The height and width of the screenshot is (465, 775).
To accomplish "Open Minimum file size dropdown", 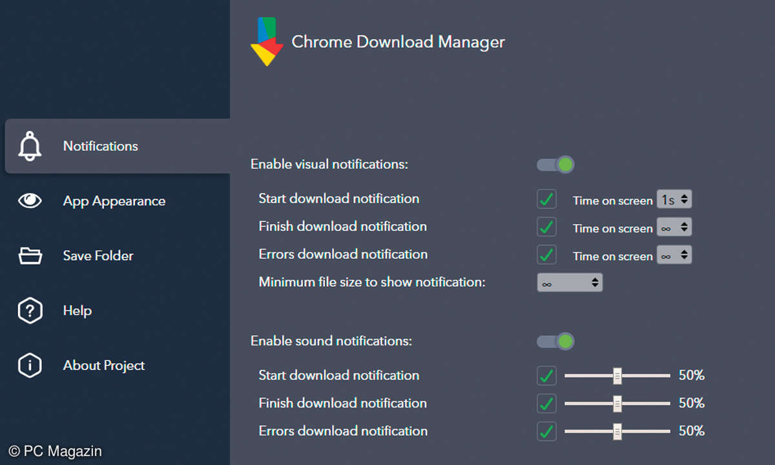I will pyautogui.click(x=570, y=283).
